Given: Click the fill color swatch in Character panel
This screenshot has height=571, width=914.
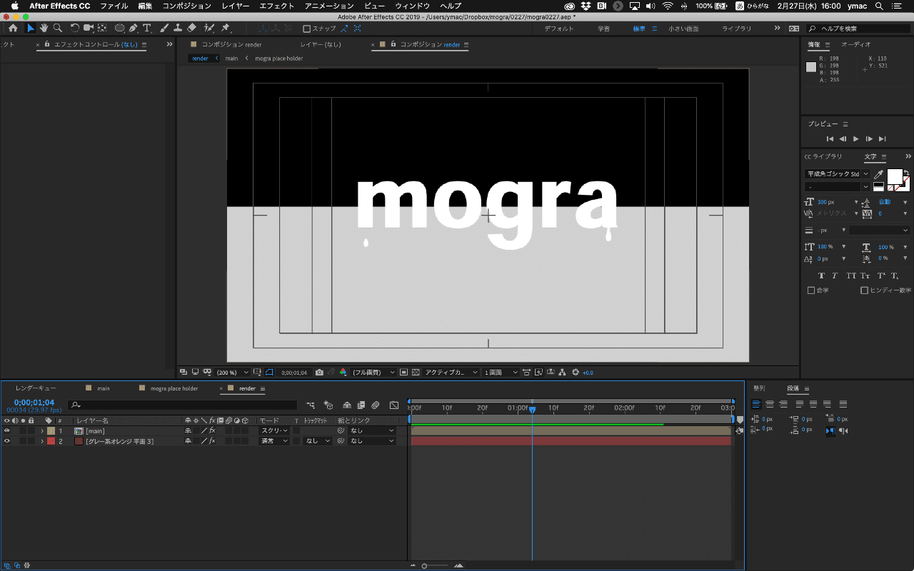Looking at the screenshot, I should (894, 176).
